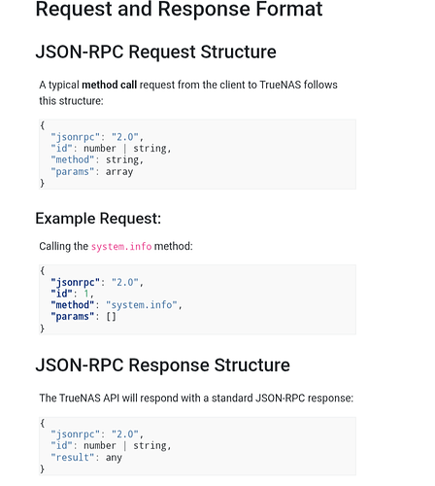Click the Example Request heading
Image resolution: width=435 pixels, height=486 pixels.
pyautogui.click(x=98, y=219)
